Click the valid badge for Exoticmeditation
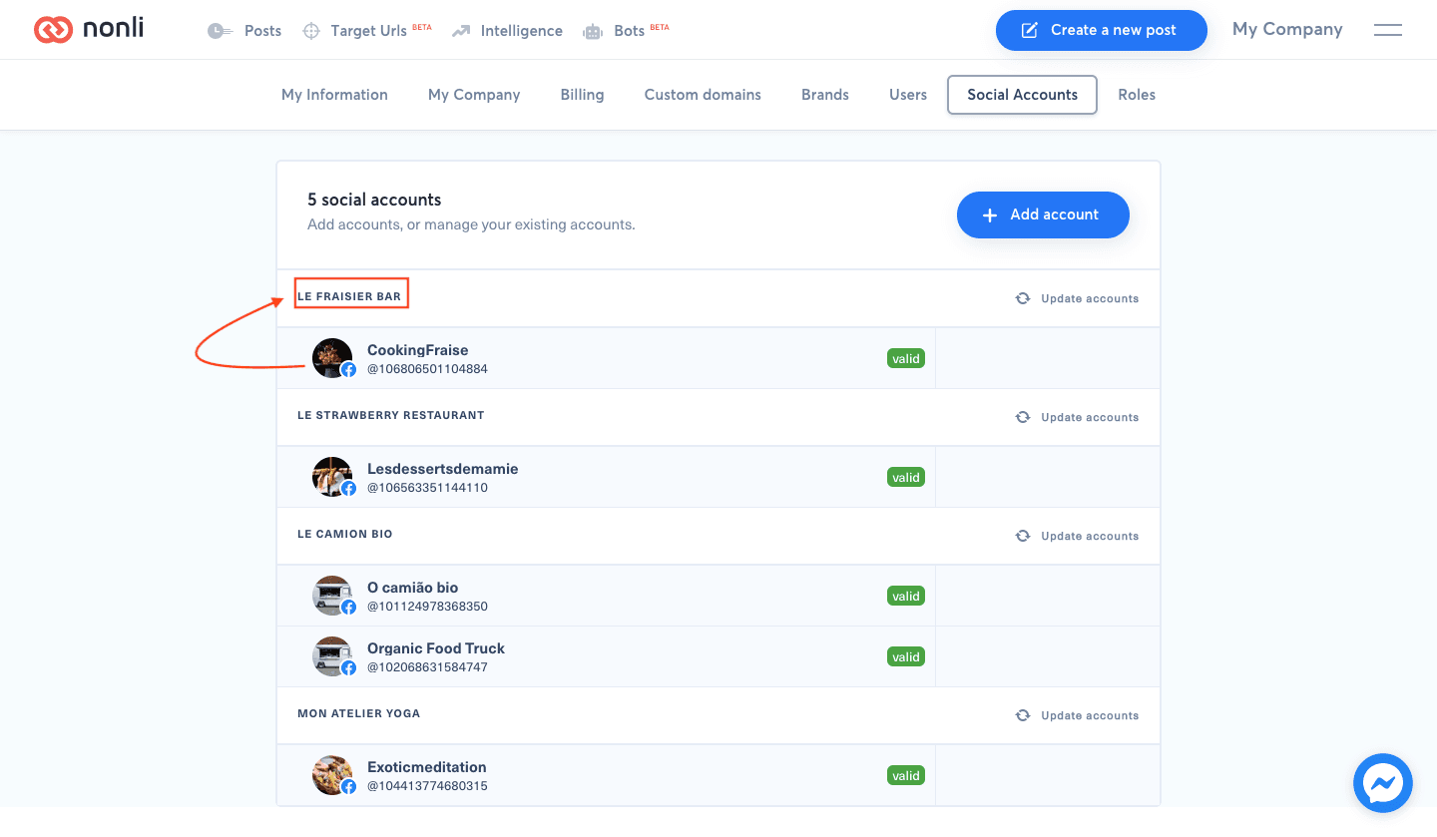Image resolution: width=1437 pixels, height=837 pixels. point(906,775)
